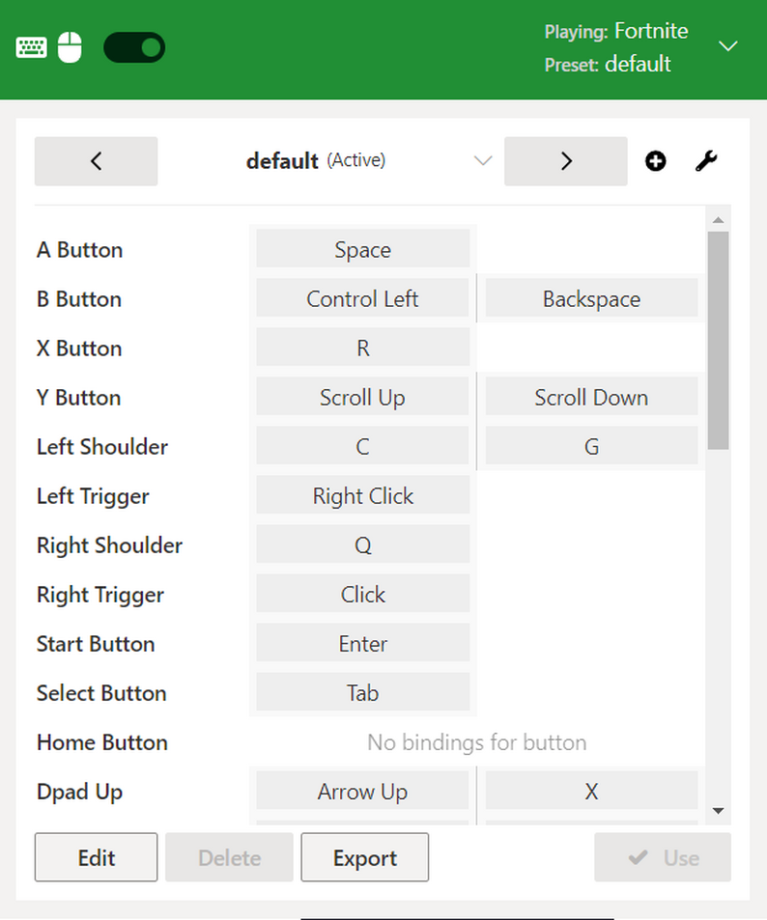Open preset settings with wrench icon

coord(706,161)
